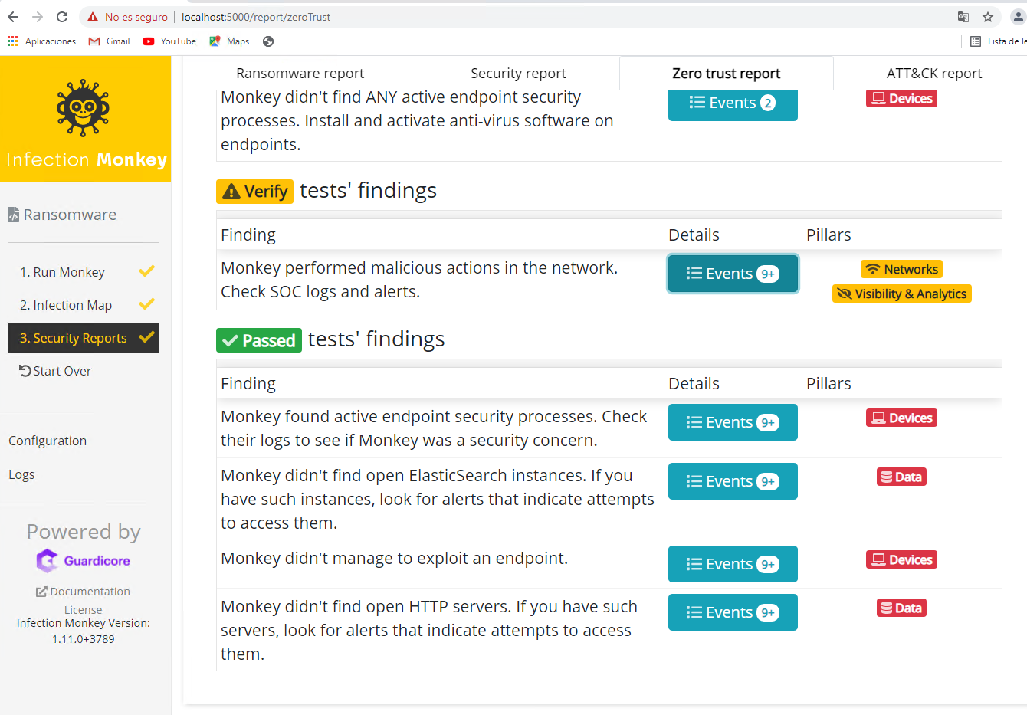Click the translate page icon
Image resolution: width=1027 pixels, height=715 pixels.
click(963, 17)
